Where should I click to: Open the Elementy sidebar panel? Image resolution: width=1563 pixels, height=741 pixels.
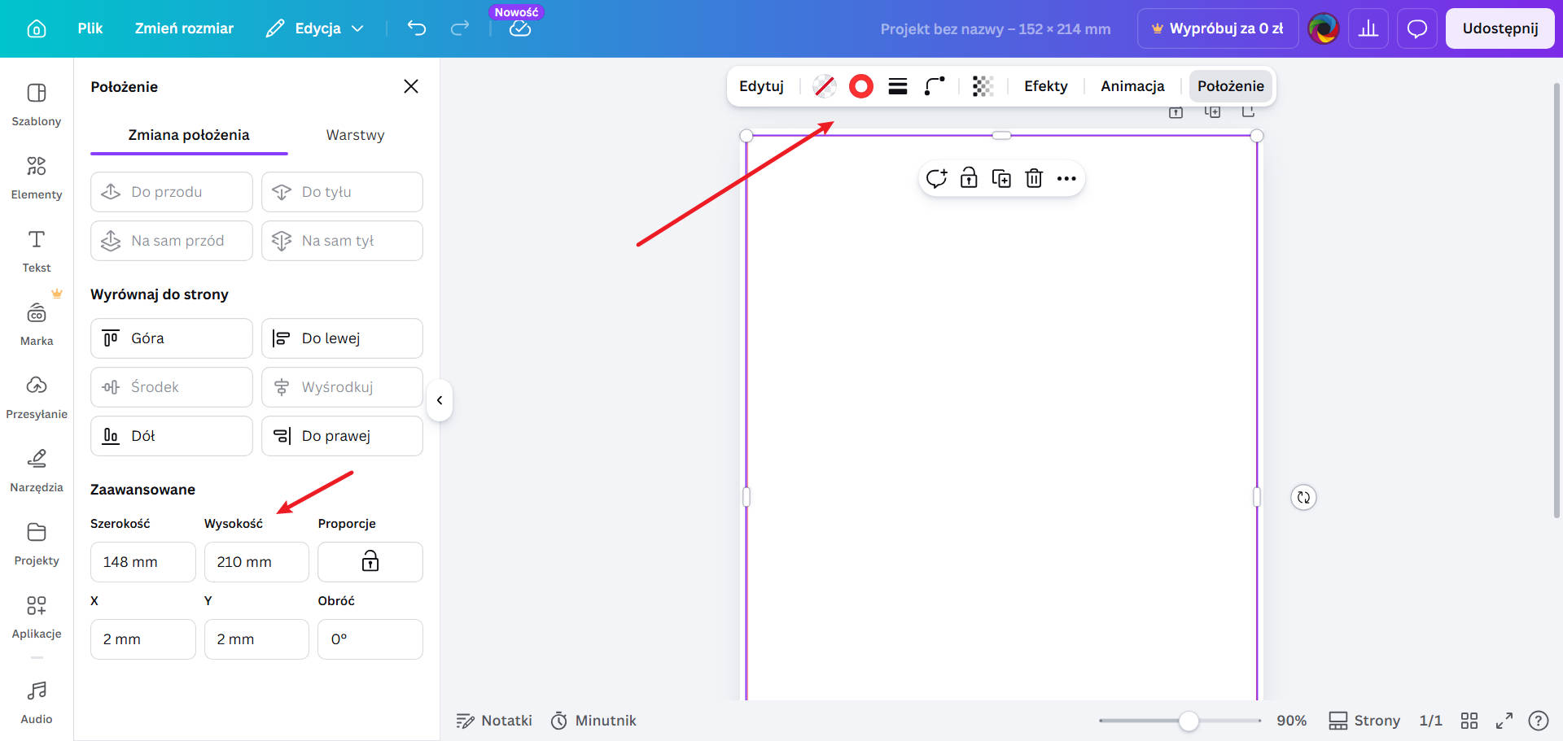[36, 177]
